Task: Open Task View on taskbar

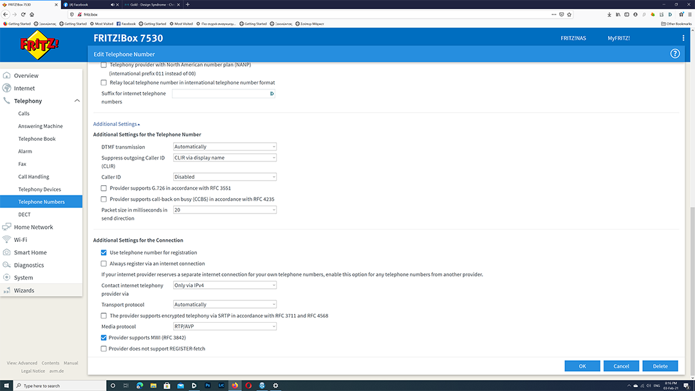Action: tap(126, 385)
